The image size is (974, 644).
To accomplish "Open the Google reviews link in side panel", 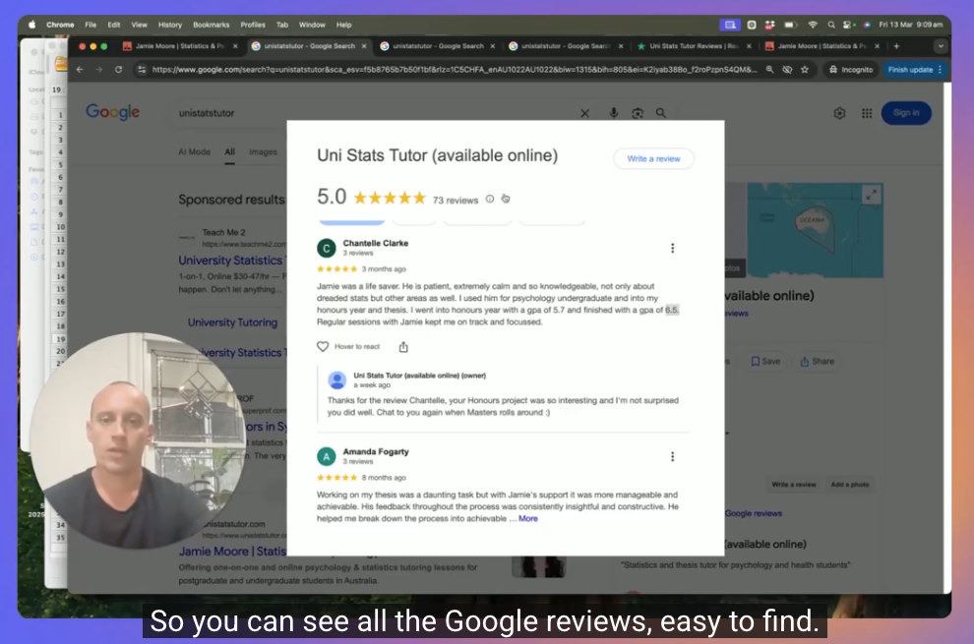I will (754, 513).
